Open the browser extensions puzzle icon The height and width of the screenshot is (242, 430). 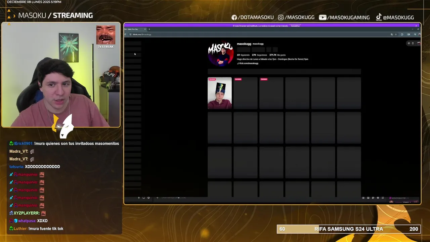(402, 34)
